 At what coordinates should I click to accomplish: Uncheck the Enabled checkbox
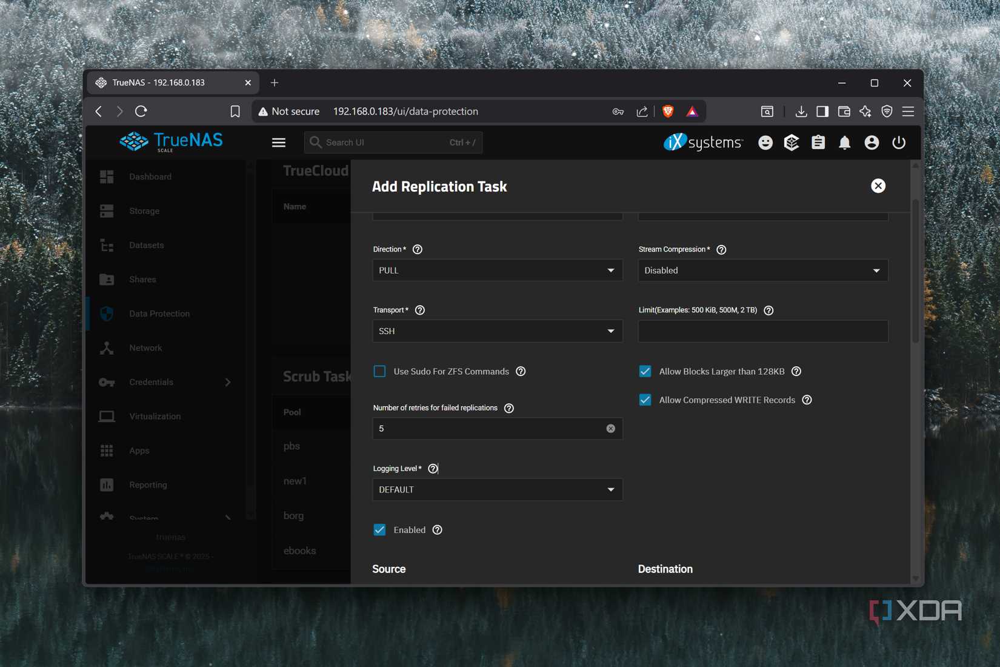coord(379,529)
